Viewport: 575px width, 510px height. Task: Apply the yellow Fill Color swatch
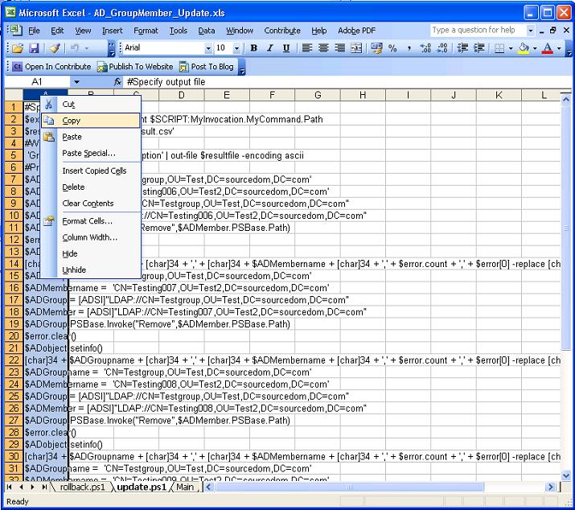[524, 48]
